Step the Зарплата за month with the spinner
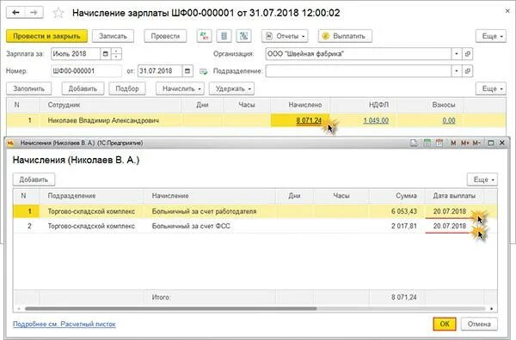This screenshot has width=516, height=340. 116,54
